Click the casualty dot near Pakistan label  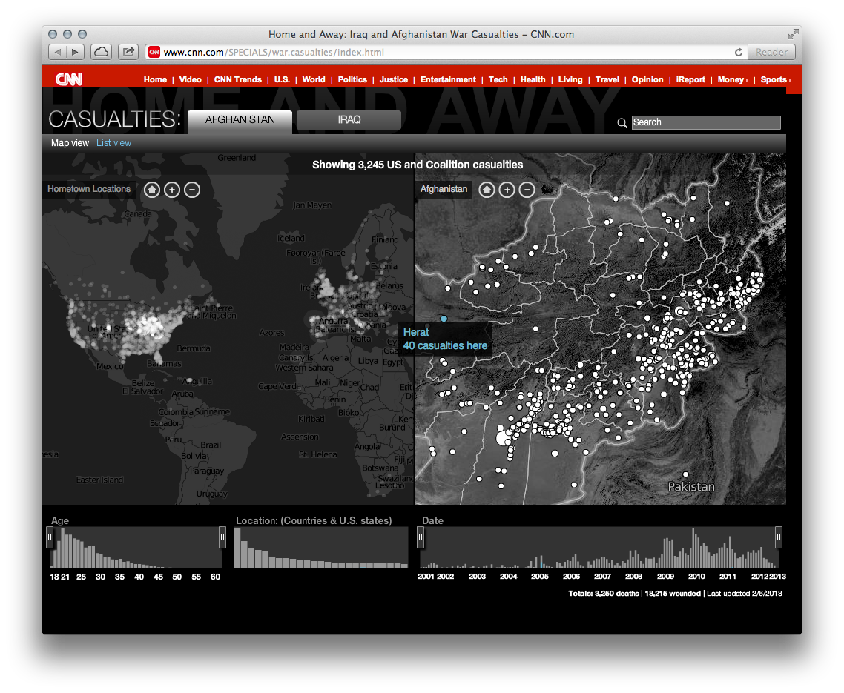685,474
